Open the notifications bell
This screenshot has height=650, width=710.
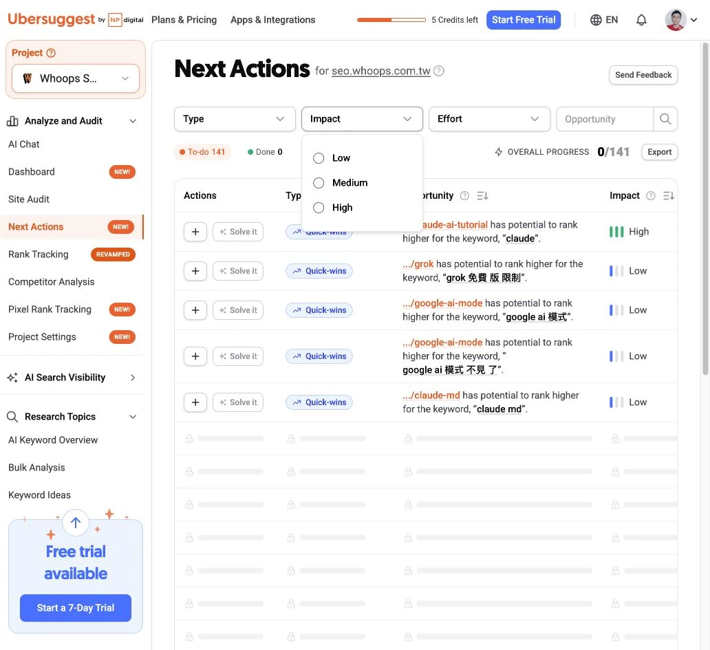coord(641,20)
